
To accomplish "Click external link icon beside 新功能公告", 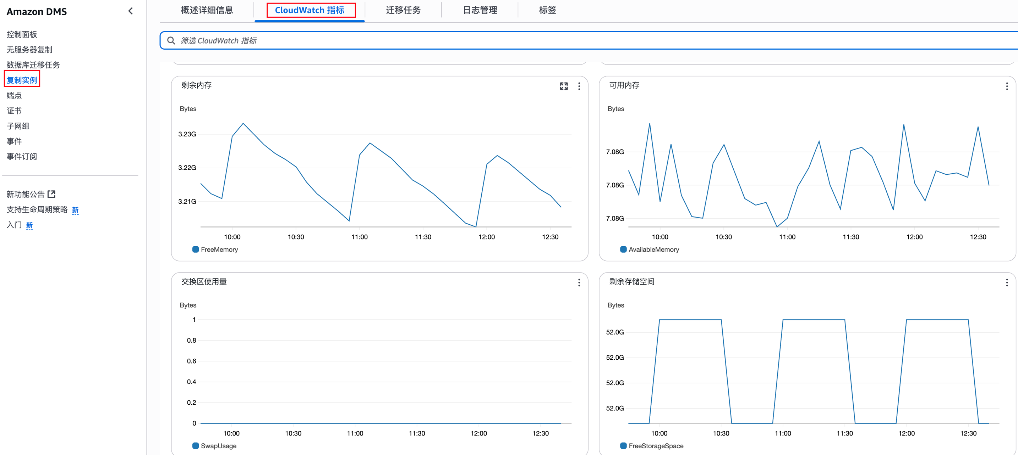I will tap(51, 194).
